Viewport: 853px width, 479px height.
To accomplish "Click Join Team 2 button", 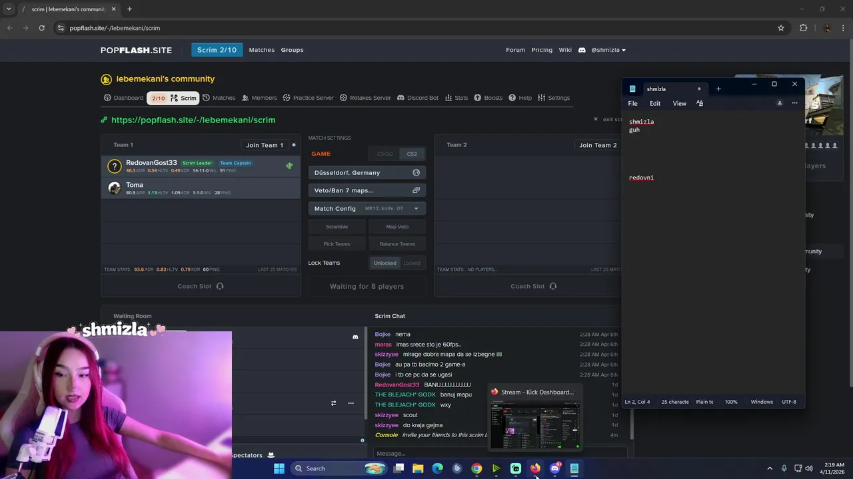I will (x=598, y=145).
